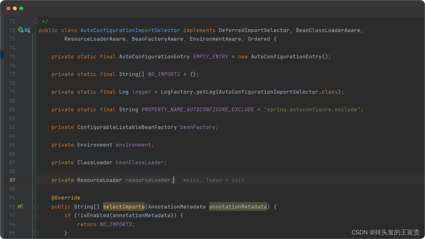Click the resourceLoader field name on line 89
Image resolution: width=425 pixels, height=239 pixels.
point(148,180)
